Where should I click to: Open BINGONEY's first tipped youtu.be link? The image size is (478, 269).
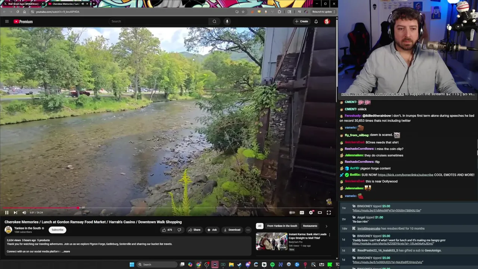click(x=387, y=210)
